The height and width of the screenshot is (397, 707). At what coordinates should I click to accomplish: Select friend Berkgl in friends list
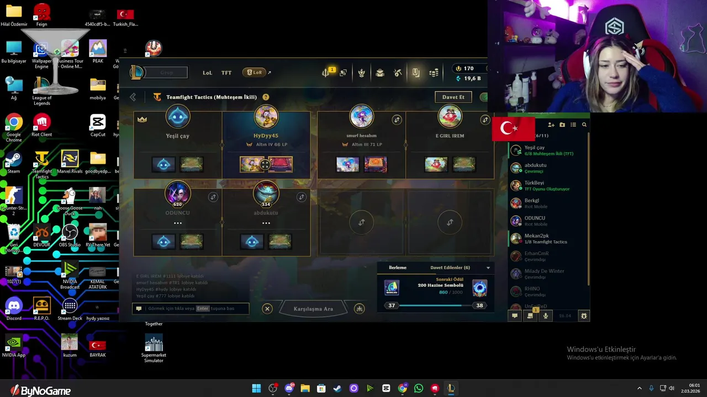coord(547,203)
